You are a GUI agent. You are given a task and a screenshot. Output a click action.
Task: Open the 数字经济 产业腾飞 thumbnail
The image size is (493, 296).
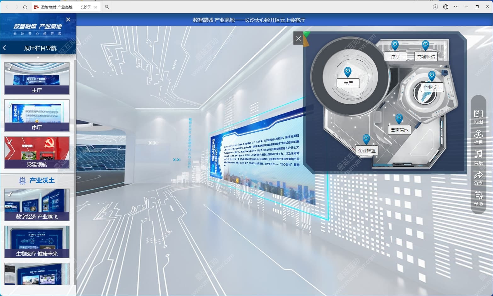coord(37,205)
